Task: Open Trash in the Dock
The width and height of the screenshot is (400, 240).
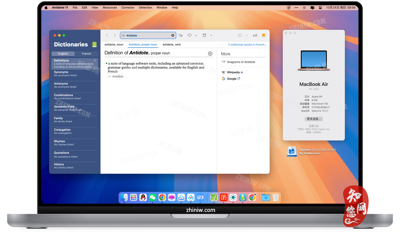Action: click(x=275, y=197)
